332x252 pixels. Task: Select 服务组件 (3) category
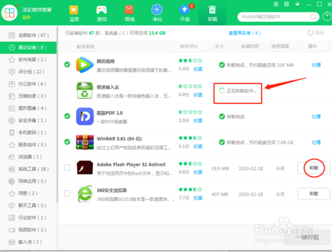[x=29, y=145]
